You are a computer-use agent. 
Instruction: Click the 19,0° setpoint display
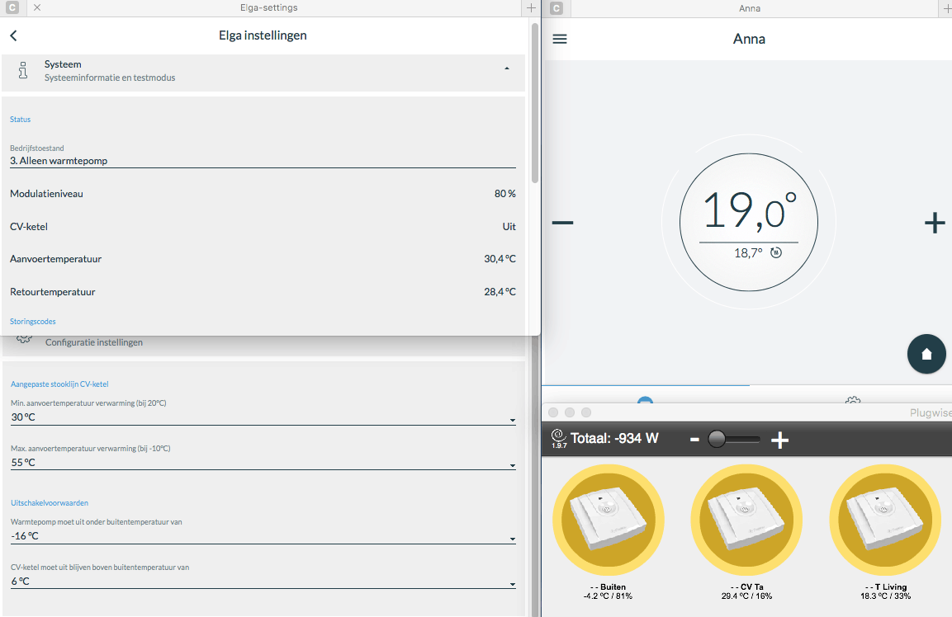pos(749,211)
